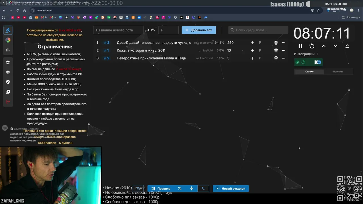Switch to the Pointauc browser tab
Viewport: 363px width, 204px height.
(x=28, y=3)
